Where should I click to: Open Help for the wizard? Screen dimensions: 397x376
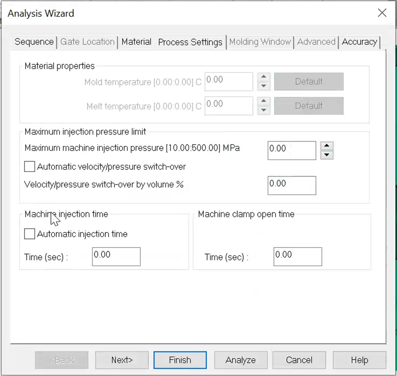click(x=359, y=360)
